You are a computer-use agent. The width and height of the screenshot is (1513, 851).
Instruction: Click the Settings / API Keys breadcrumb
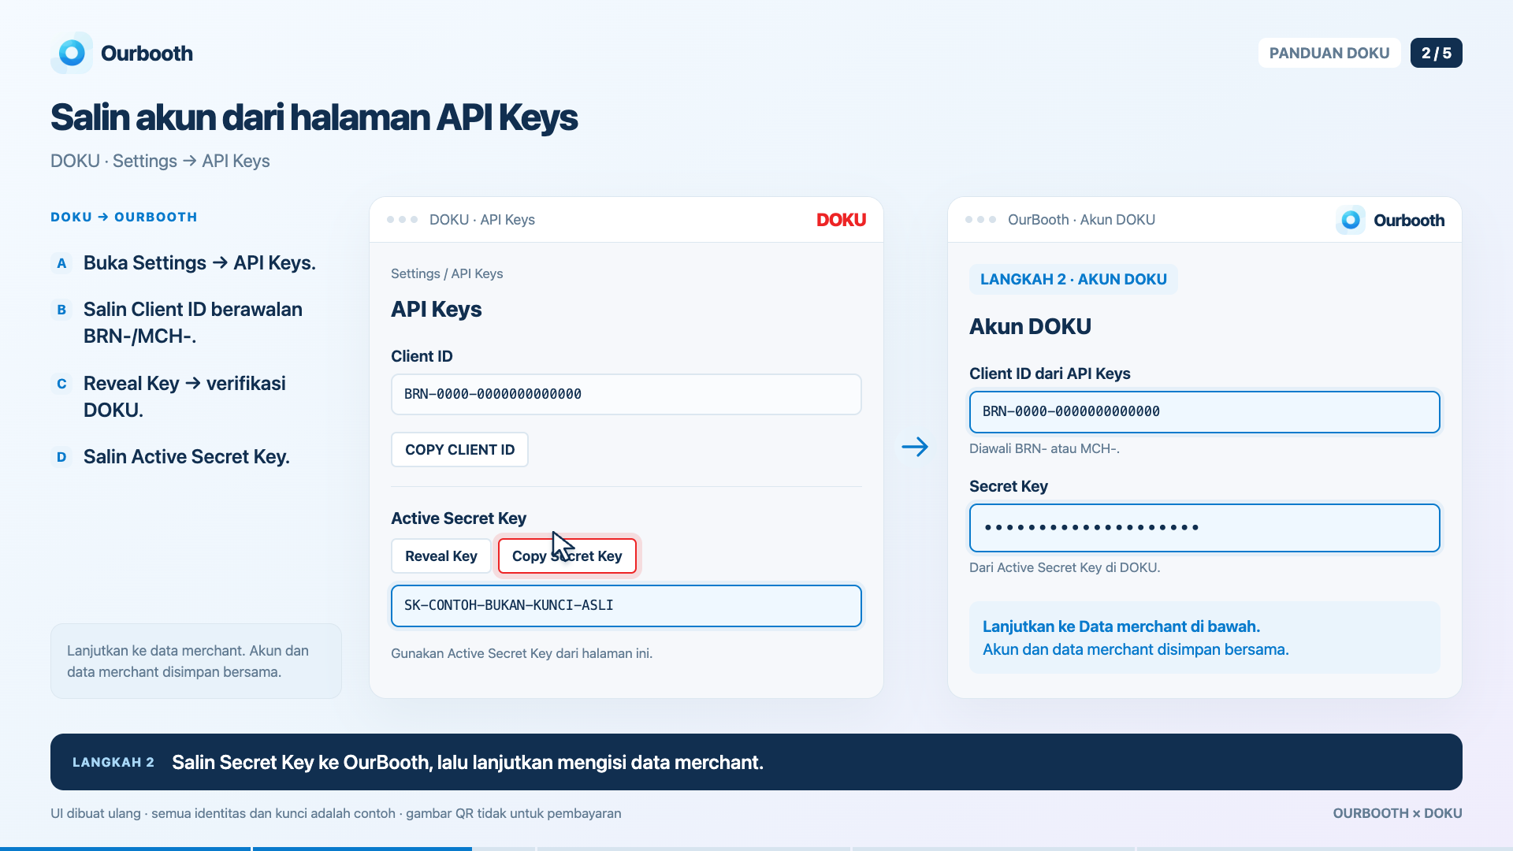click(447, 273)
